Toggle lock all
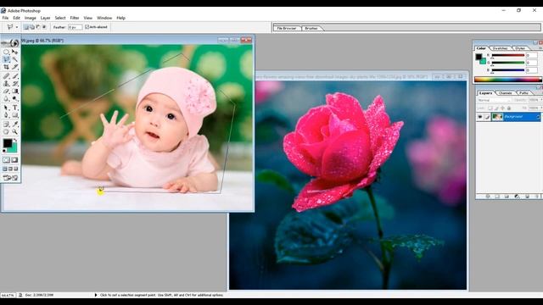The height and width of the screenshot is (305, 543). (x=509, y=108)
